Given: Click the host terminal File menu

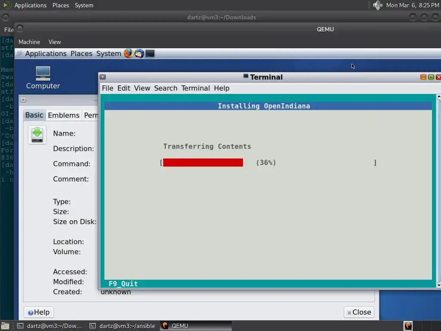Looking at the screenshot, I should coord(9,30).
